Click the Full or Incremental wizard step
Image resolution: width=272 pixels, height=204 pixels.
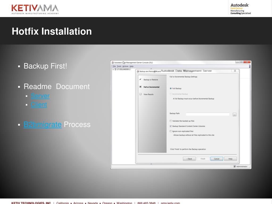point(152,87)
